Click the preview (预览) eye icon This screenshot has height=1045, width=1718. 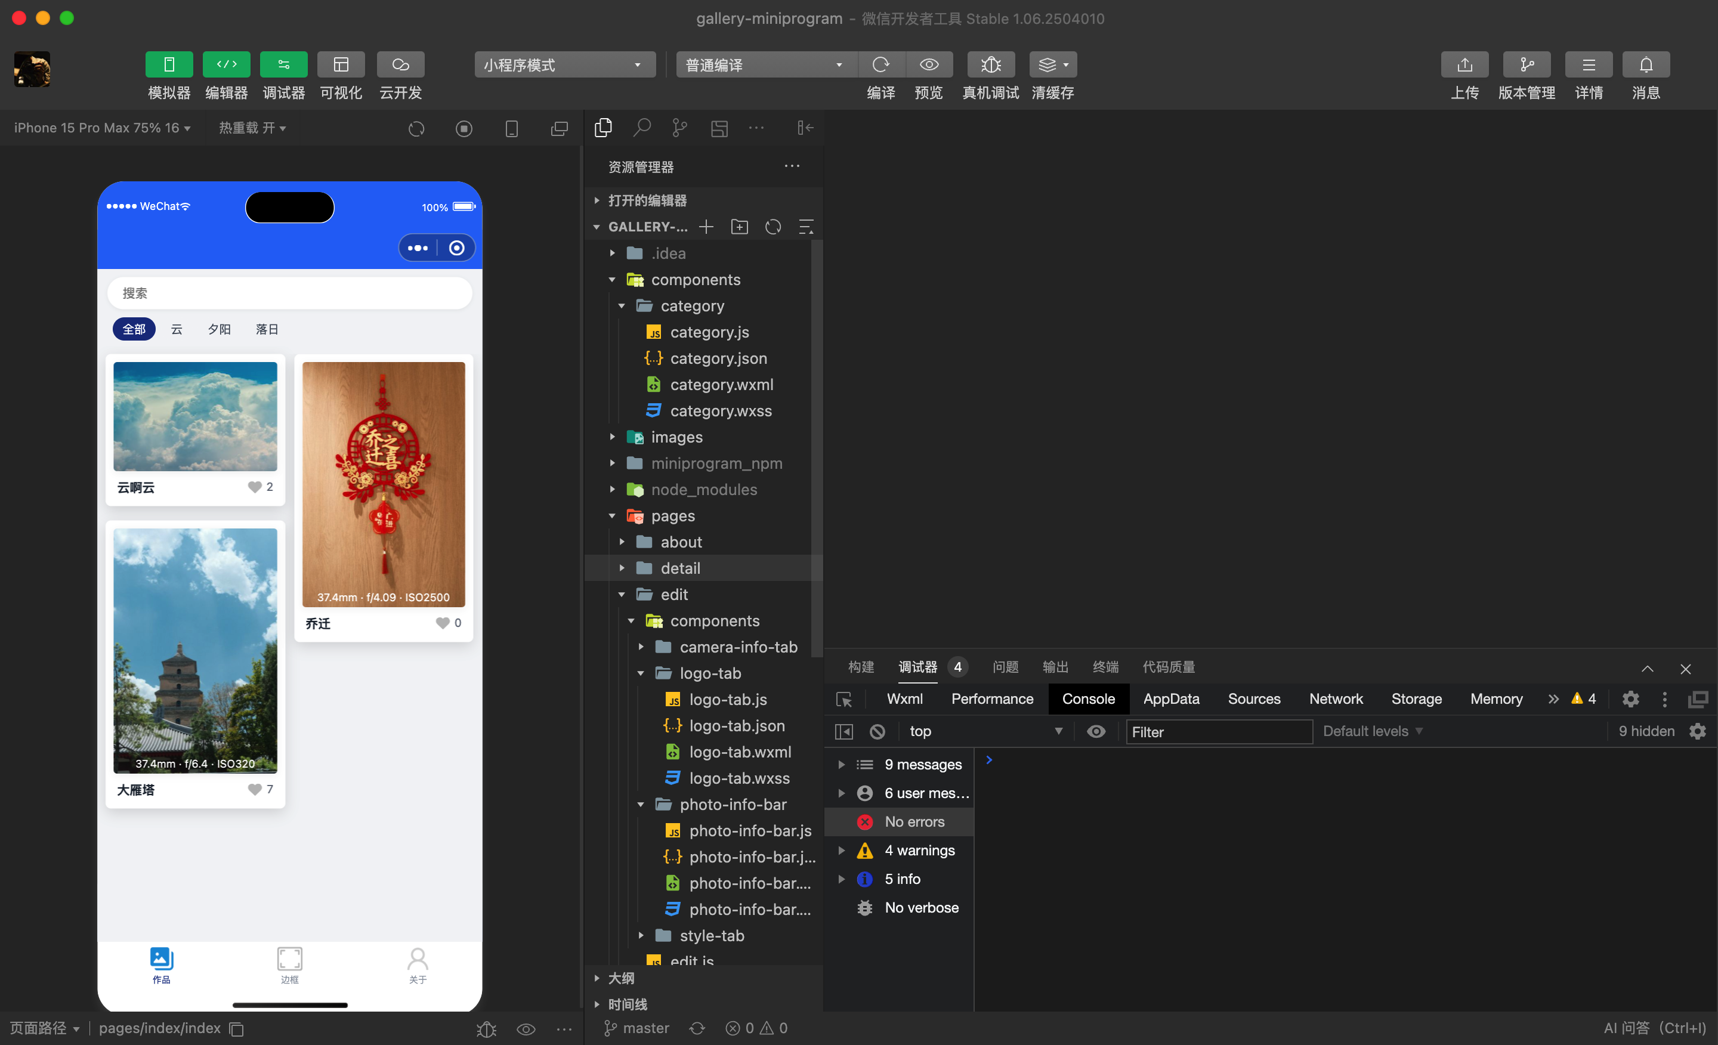(x=929, y=65)
